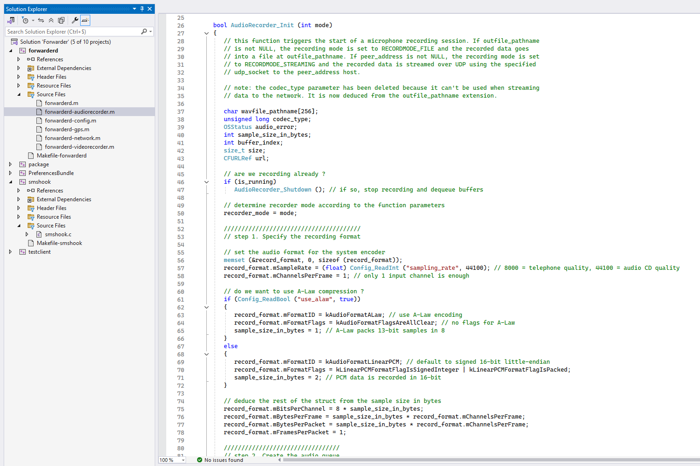Viewport: 700px width, 466px height.
Task: Collapse All nodes in Solution Explorer
Action: [x=51, y=20]
